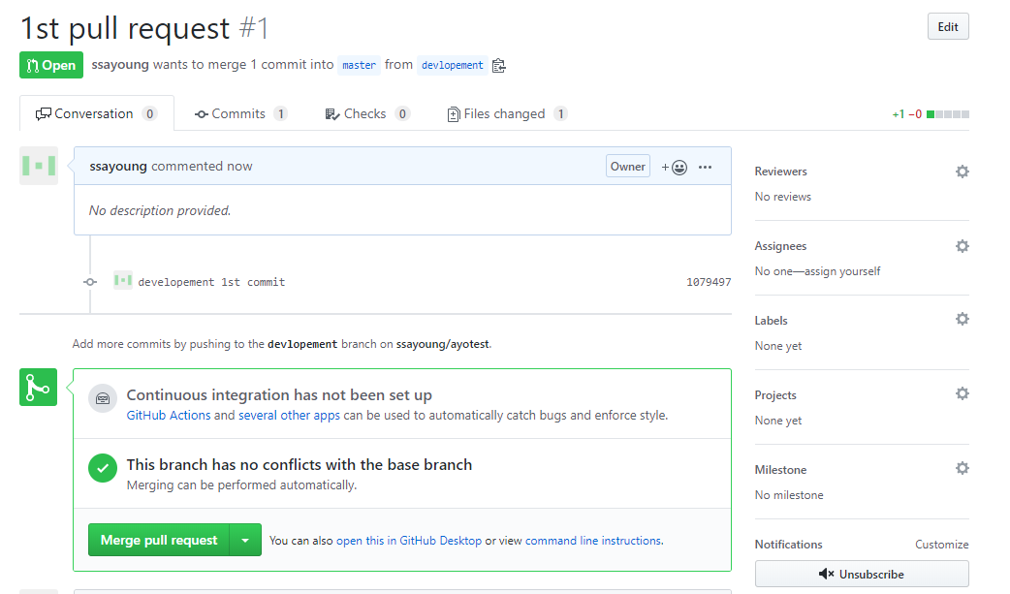Open the Assignees gear settings
The height and width of the screenshot is (594, 1010).
pos(963,246)
